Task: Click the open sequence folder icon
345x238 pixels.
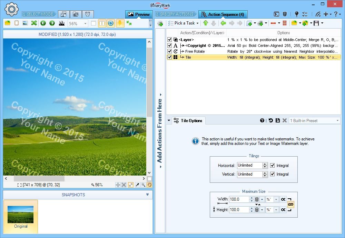Action: click(294, 23)
